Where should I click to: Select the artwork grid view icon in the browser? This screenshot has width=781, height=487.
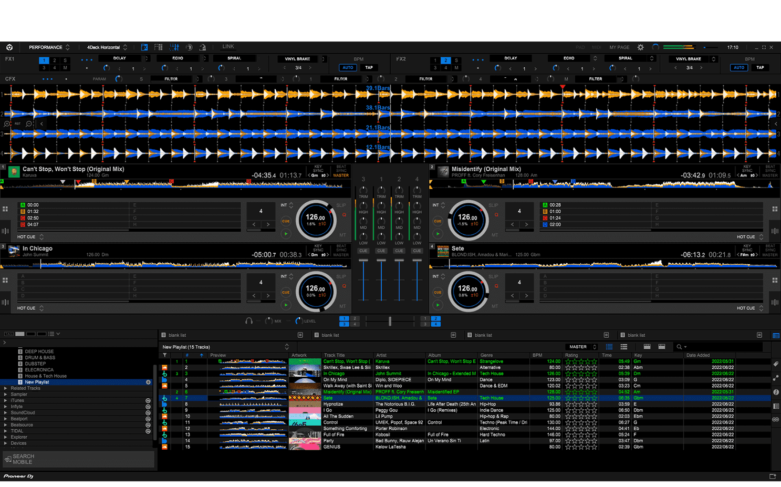[x=647, y=346]
